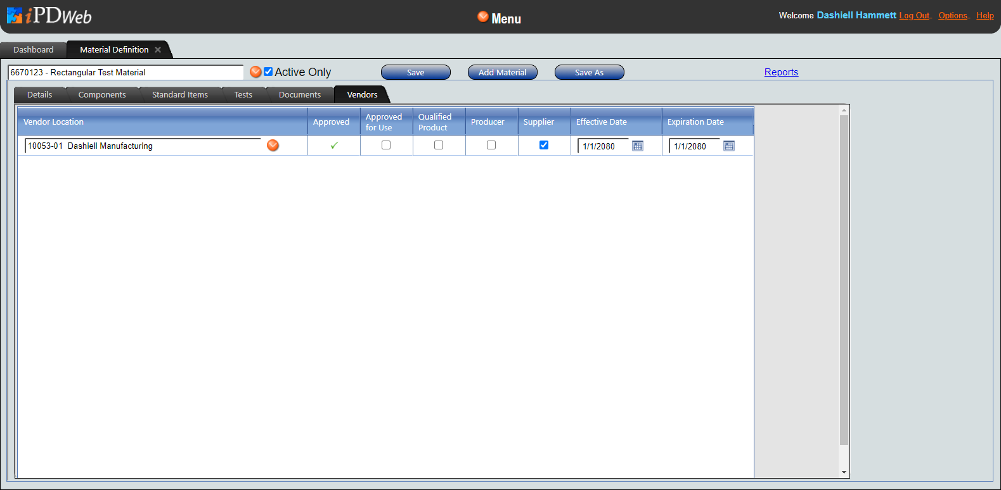Click the orange Menu icon
Image resolution: width=1001 pixels, height=490 pixels.
[x=483, y=17]
